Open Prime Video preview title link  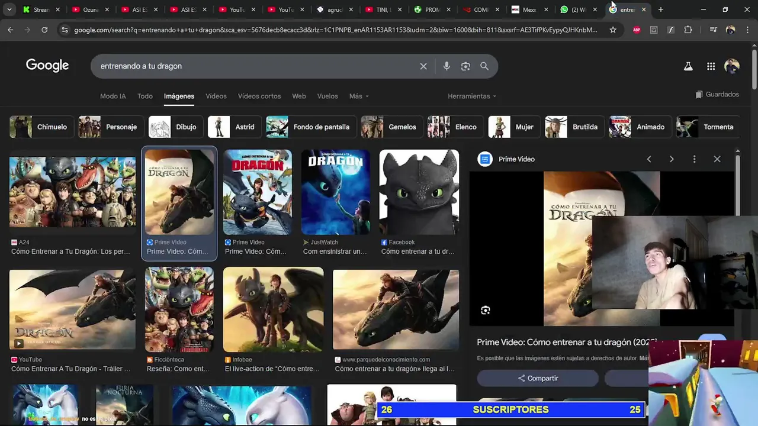(566, 343)
